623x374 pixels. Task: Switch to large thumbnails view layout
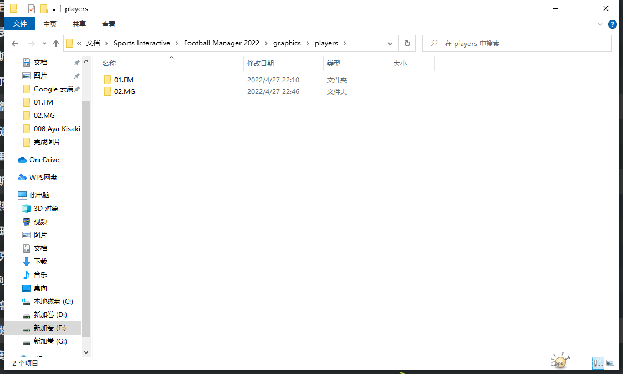[x=610, y=363]
